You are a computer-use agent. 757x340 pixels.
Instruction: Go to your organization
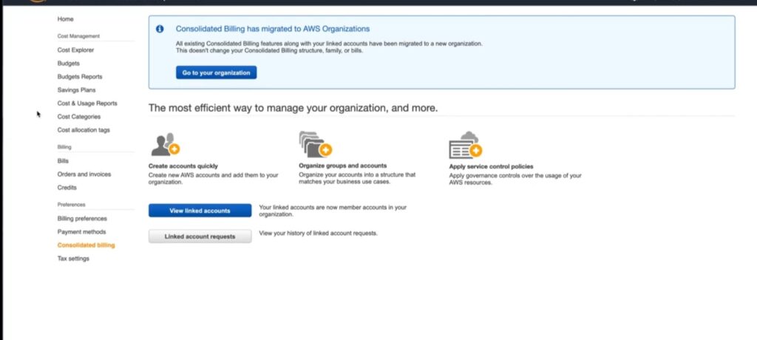[217, 72]
